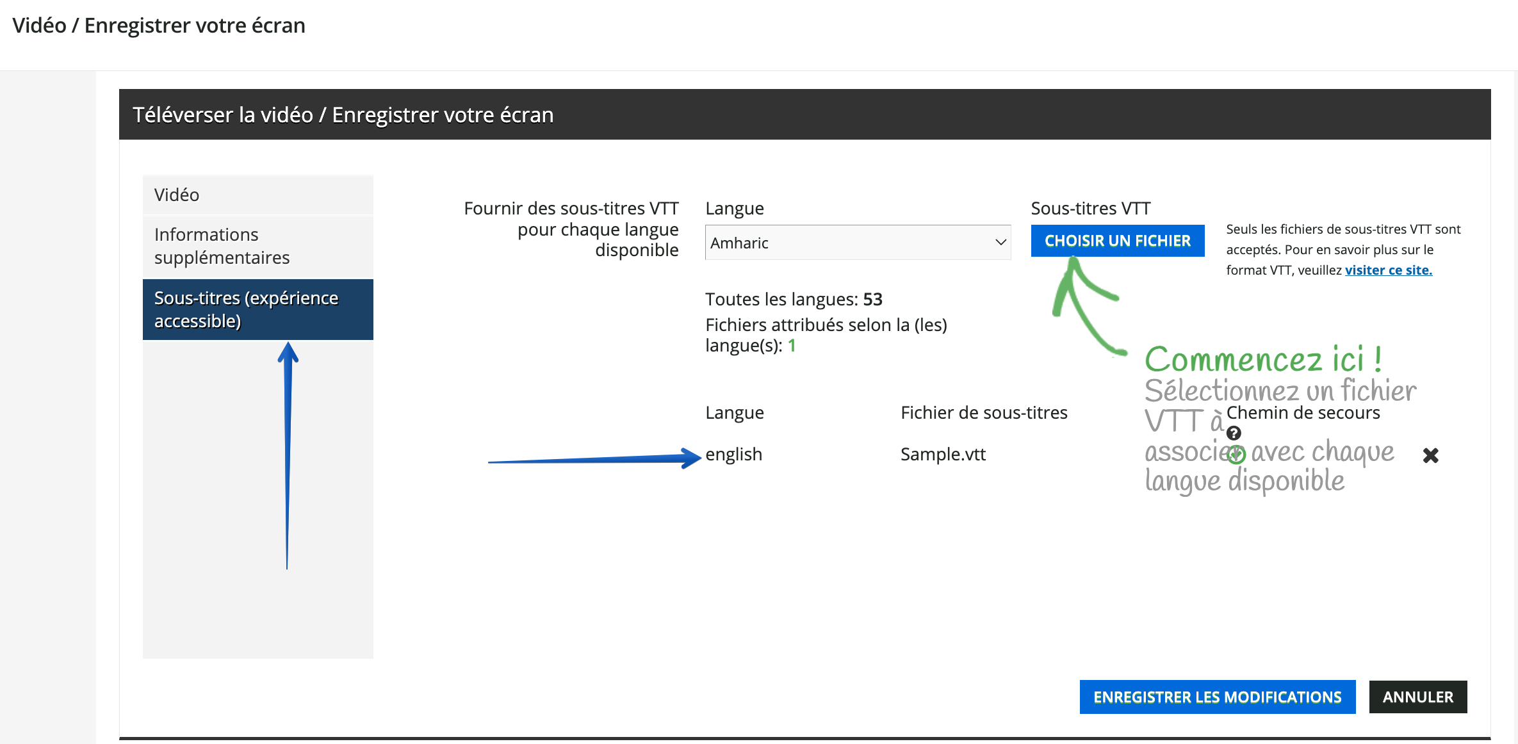Remove the english Sample.vtt subtitle row
The height and width of the screenshot is (744, 1518).
(x=1430, y=455)
